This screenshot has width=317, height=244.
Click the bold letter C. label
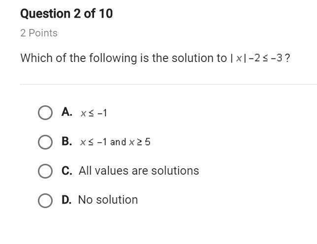67,171
